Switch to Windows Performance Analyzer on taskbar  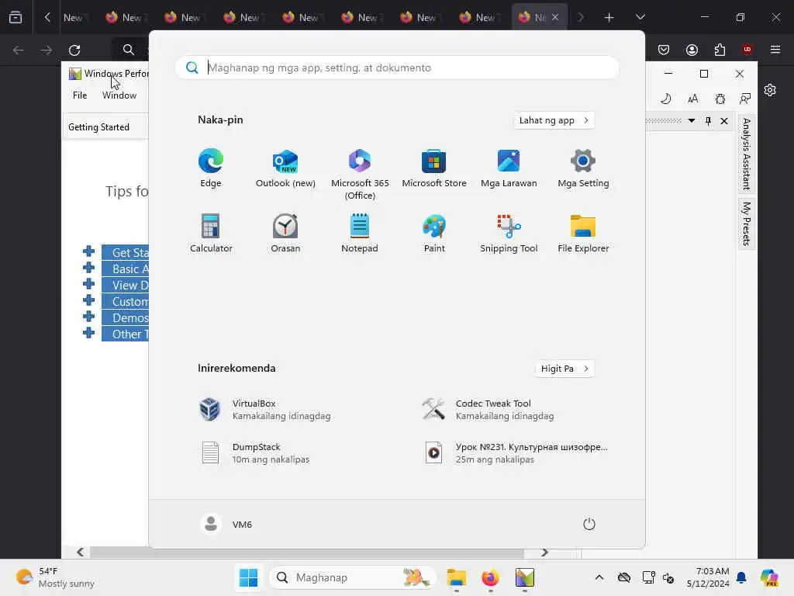pos(525,577)
